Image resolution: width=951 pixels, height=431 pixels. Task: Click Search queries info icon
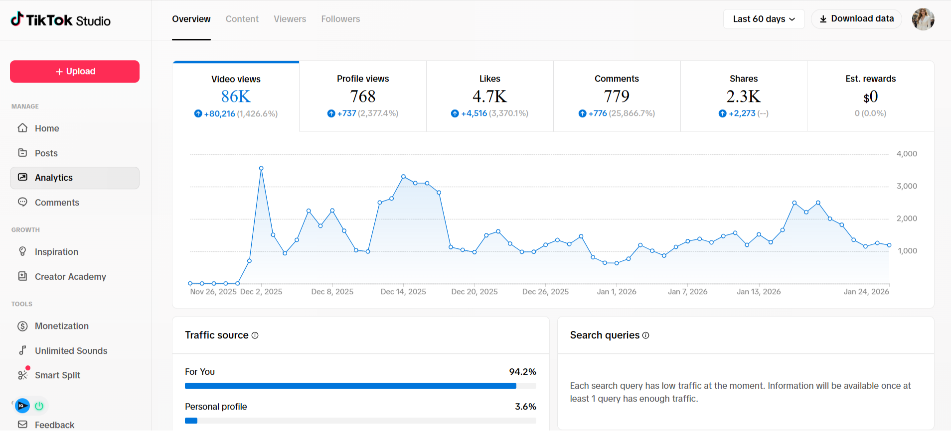[646, 335]
